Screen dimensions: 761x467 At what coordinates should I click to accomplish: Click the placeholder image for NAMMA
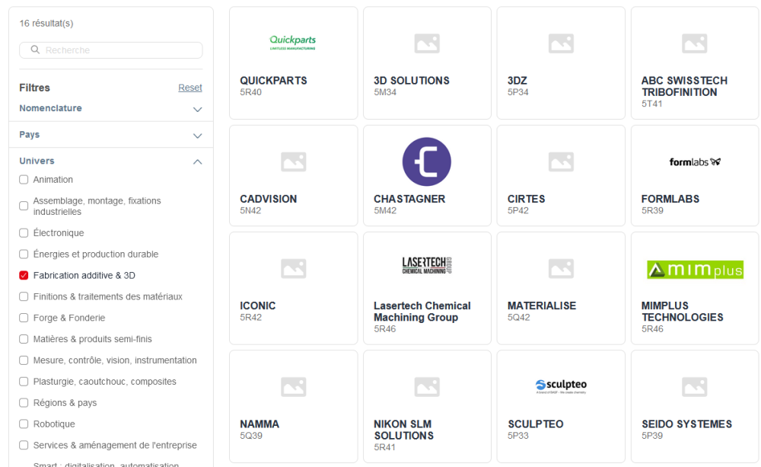(294, 387)
